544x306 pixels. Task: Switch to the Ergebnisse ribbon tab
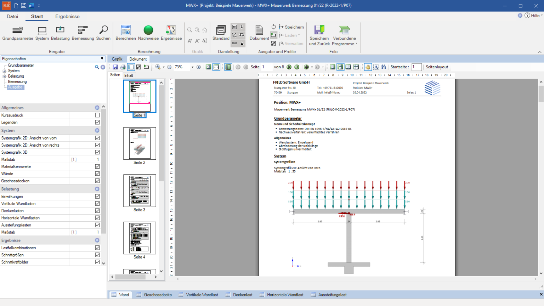pyautogui.click(x=67, y=16)
